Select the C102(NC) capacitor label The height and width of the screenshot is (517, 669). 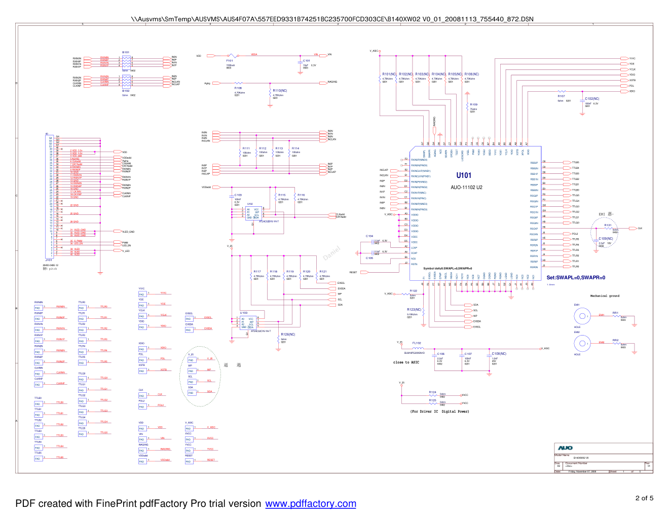click(592, 99)
